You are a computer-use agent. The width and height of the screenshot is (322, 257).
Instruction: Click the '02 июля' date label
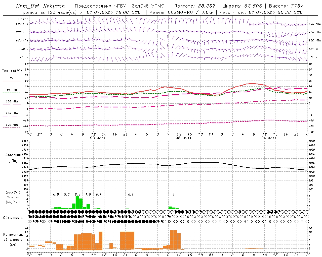(98, 138)
